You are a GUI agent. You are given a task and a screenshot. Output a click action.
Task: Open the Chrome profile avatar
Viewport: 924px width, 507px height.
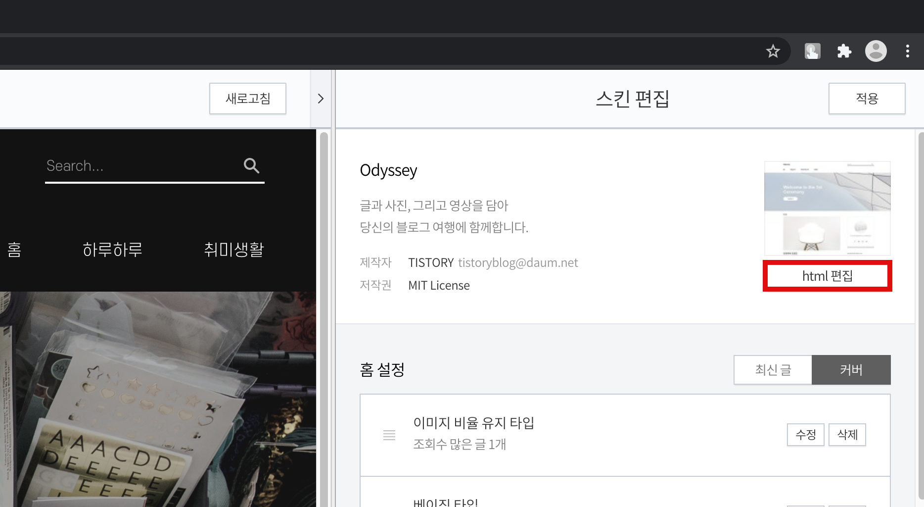click(x=876, y=51)
